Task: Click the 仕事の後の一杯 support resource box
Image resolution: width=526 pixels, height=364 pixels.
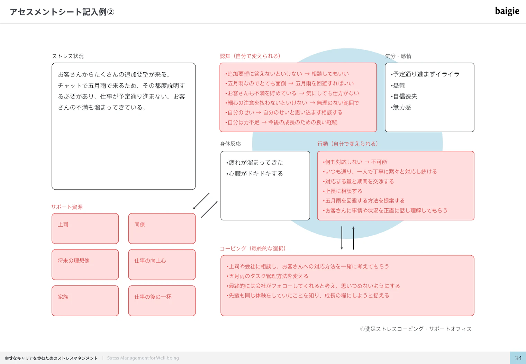Action: pos(162,301)
